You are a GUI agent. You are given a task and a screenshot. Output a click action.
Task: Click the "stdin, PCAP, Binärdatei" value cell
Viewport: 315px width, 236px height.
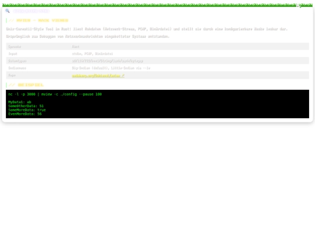pos(190,54)
